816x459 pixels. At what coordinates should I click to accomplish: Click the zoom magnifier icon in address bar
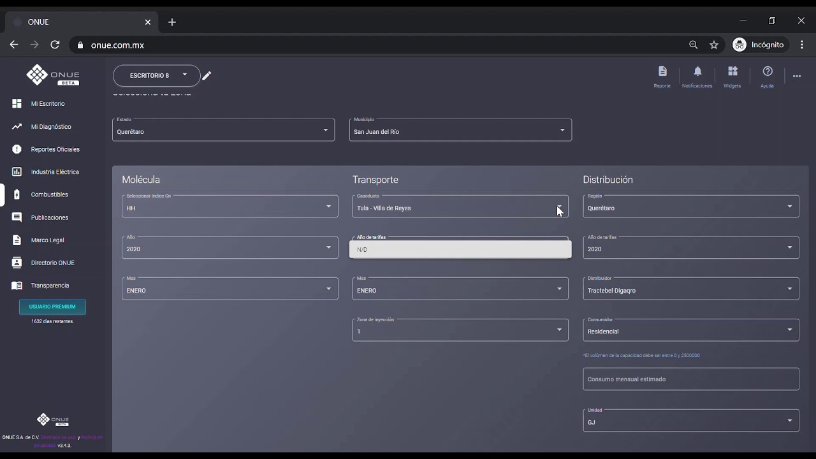694,45
